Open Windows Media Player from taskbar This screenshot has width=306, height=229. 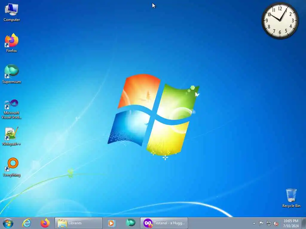click(x=111, y=223)
